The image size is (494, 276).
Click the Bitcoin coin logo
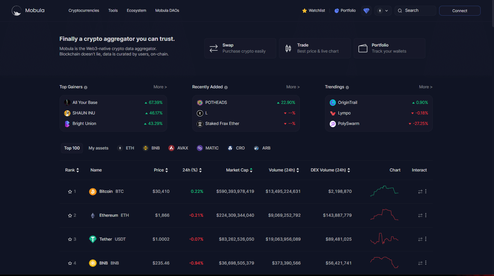(x=93, y=192)
